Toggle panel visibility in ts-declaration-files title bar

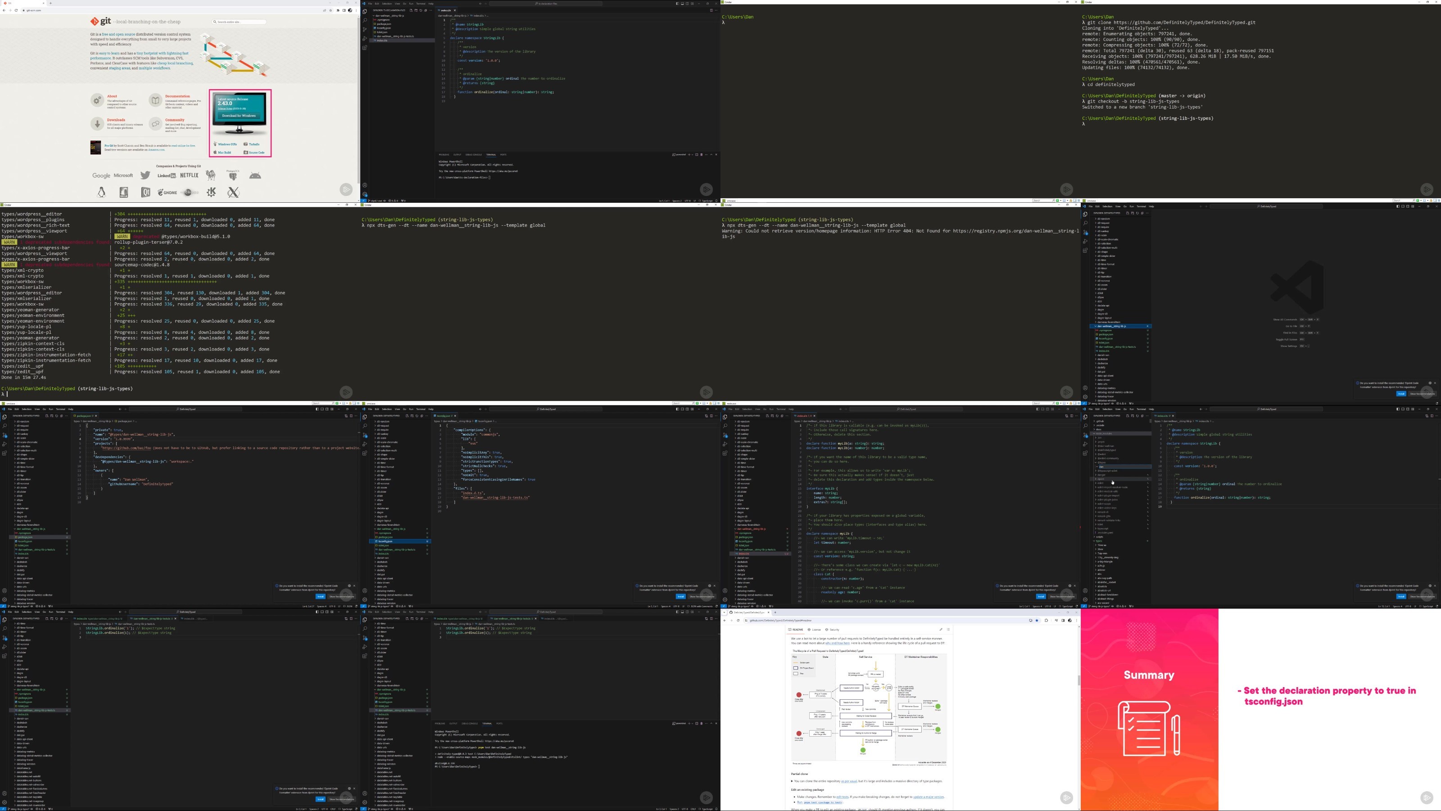click(683, 3)
